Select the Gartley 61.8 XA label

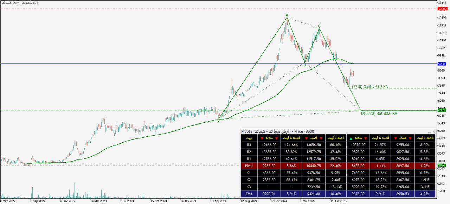[369, 87]
